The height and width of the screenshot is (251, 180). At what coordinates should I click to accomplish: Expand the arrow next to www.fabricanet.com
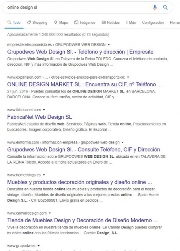[x=44, y=110]
